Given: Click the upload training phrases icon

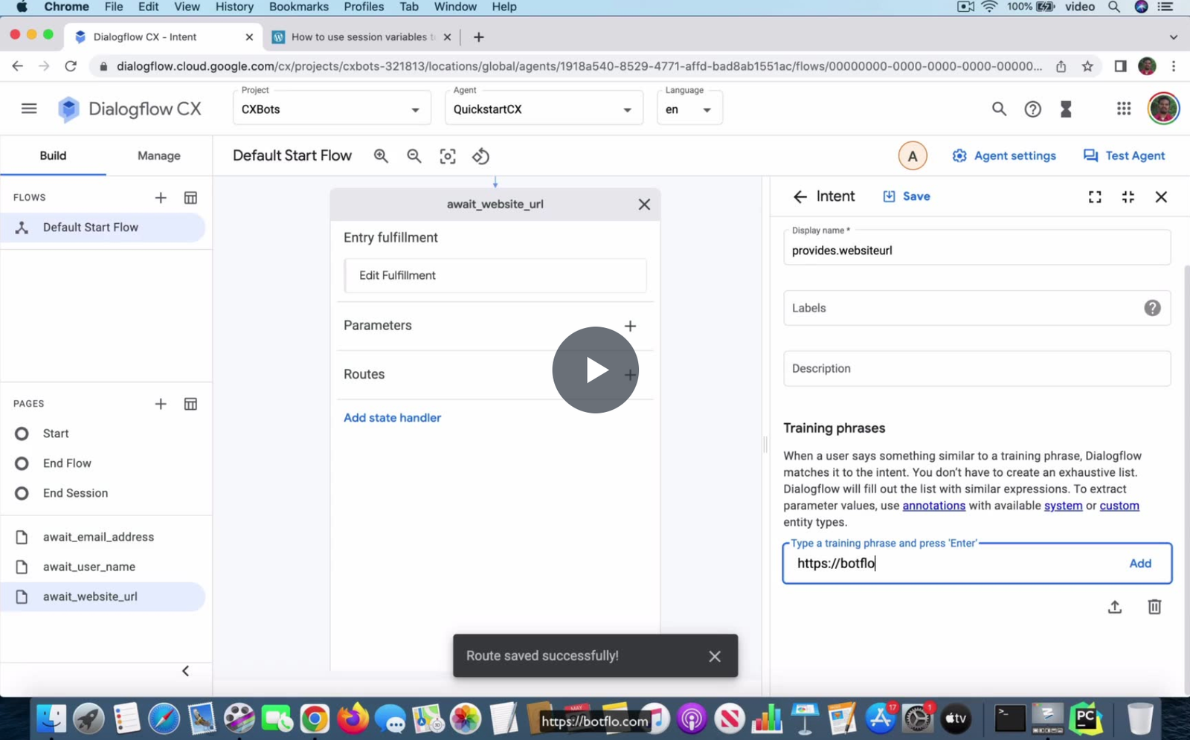Looking at the screenshot, I should point(1114,607).
